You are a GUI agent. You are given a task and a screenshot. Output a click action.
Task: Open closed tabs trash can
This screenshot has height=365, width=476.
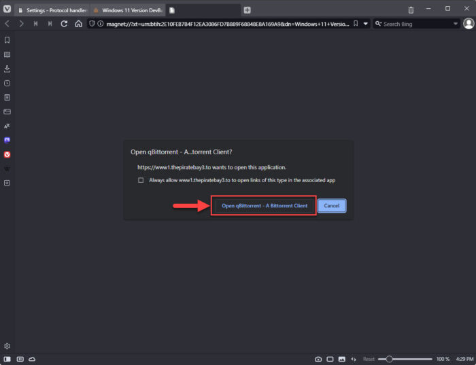click(411, 10)
